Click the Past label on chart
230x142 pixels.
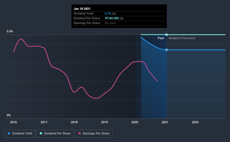161,38
